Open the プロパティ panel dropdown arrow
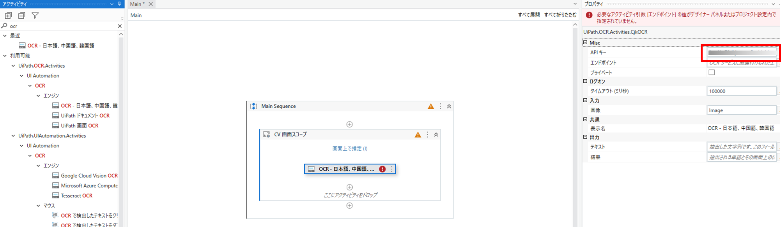 pos(773,4)
